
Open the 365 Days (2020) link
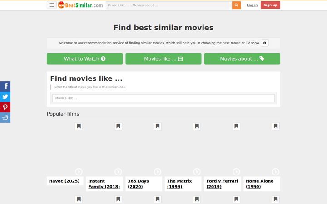(x=138, y=184)
